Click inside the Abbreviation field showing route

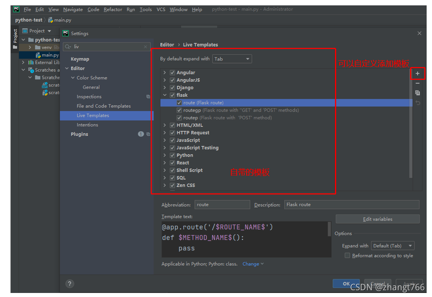coord(222,205)
